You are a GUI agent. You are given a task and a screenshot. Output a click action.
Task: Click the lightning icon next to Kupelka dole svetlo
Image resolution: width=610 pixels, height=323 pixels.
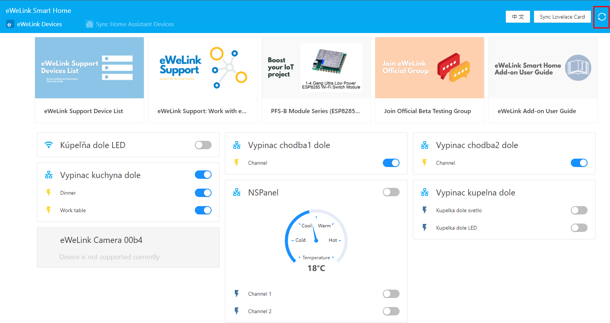425,210
